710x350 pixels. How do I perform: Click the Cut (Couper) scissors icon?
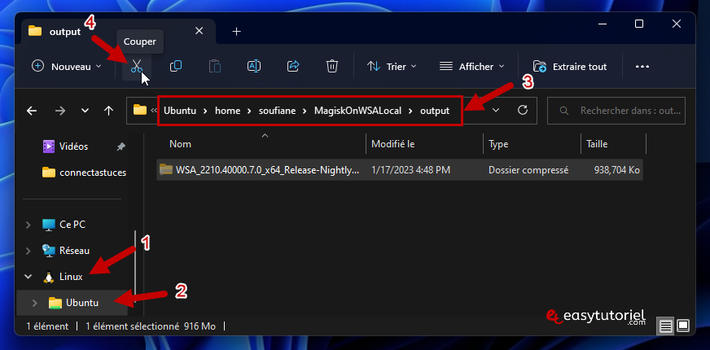pyautogui.click(x=136, y=67)
